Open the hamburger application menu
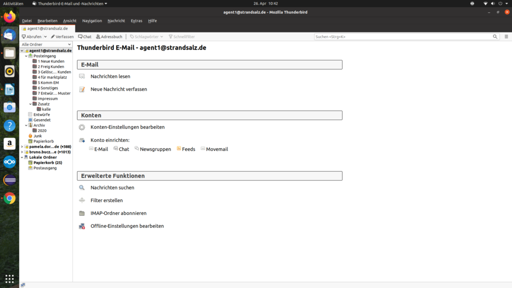 506,36
